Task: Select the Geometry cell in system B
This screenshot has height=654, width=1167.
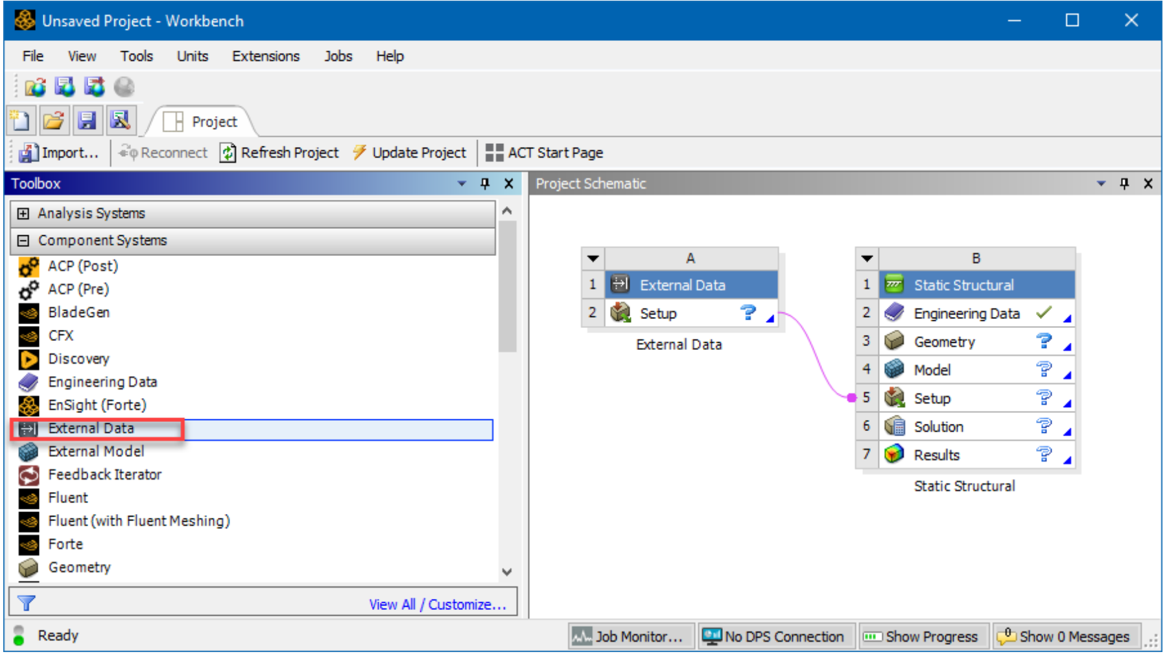Action: coord(976,342)
